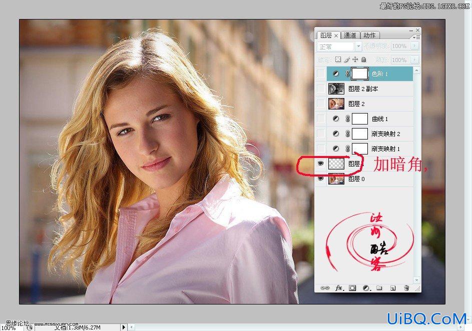Switch to the 通道 tab
472x331 pixels.
point(350,35)
